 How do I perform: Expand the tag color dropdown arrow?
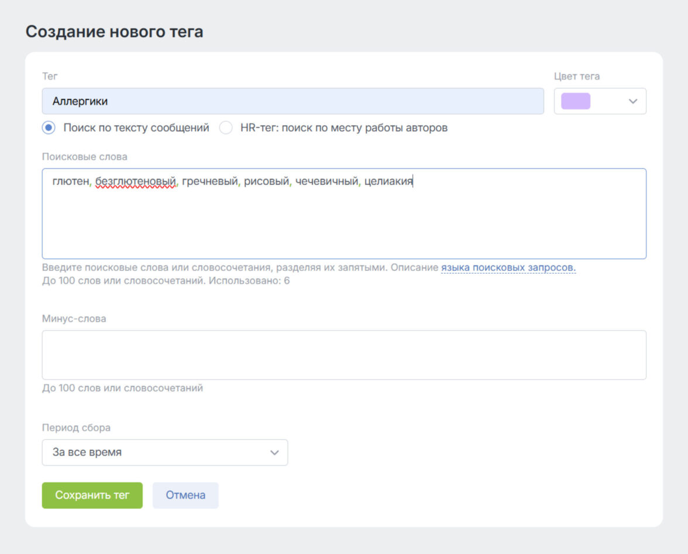632,101
